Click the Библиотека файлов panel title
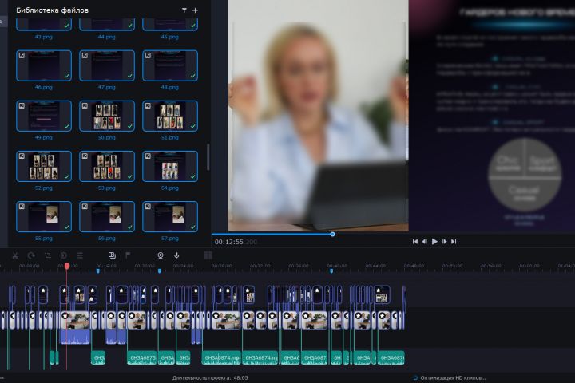The height and width of the screenshot is (383, 575). (52, 10)
